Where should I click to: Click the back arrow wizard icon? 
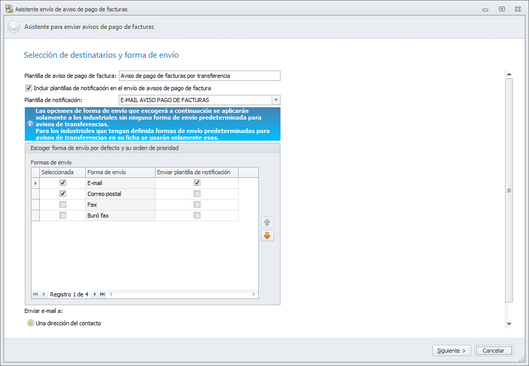coord(14,27)
